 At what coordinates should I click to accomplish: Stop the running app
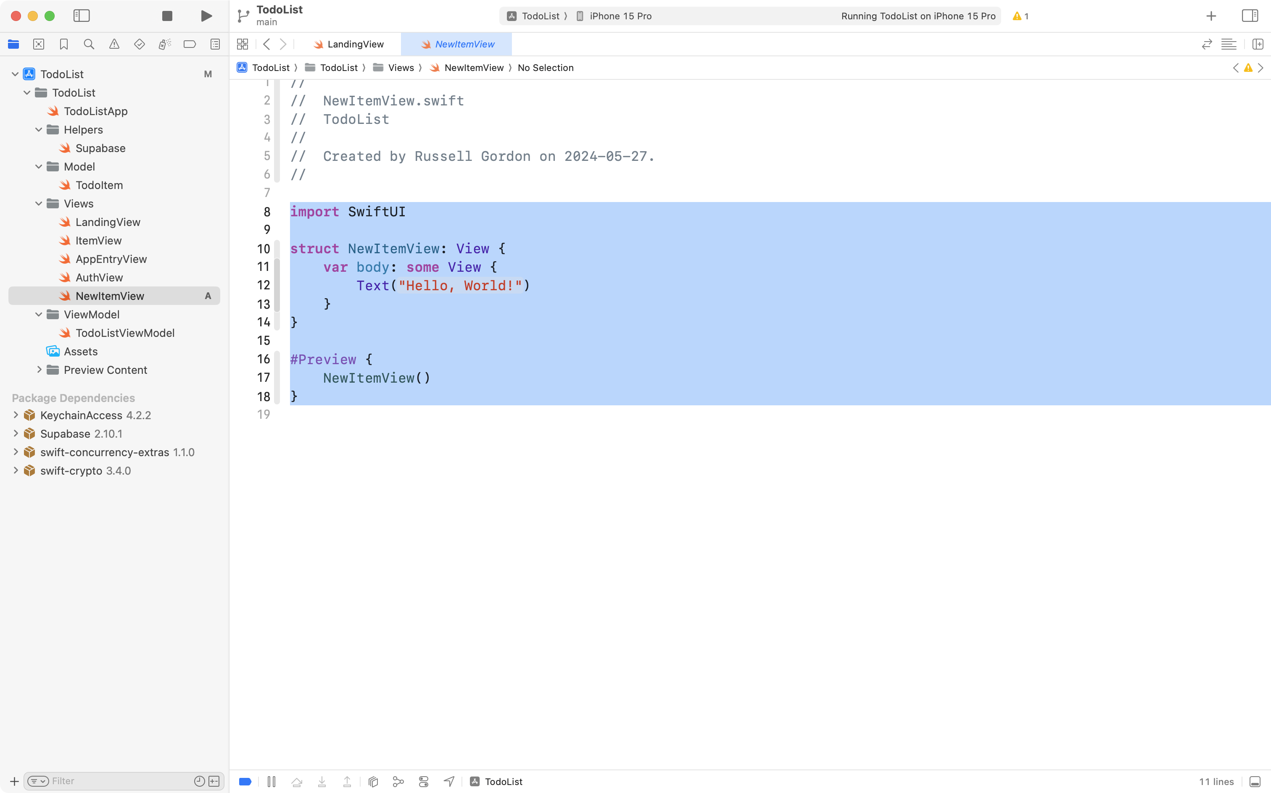pyautogui.click(x=166, y=16)
